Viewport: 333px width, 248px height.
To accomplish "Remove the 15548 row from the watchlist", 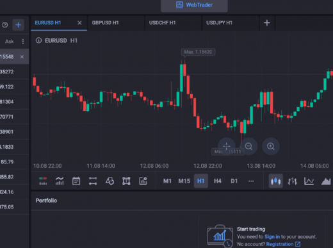I will (x=22, y=56).
